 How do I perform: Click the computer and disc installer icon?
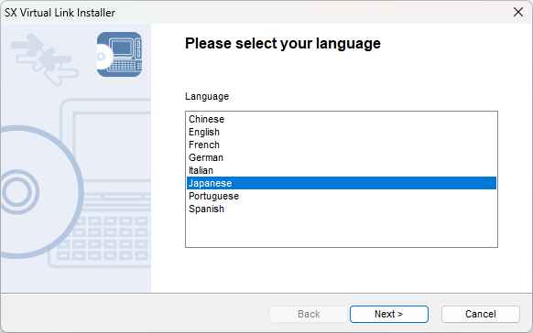click(x=119, y=54)
